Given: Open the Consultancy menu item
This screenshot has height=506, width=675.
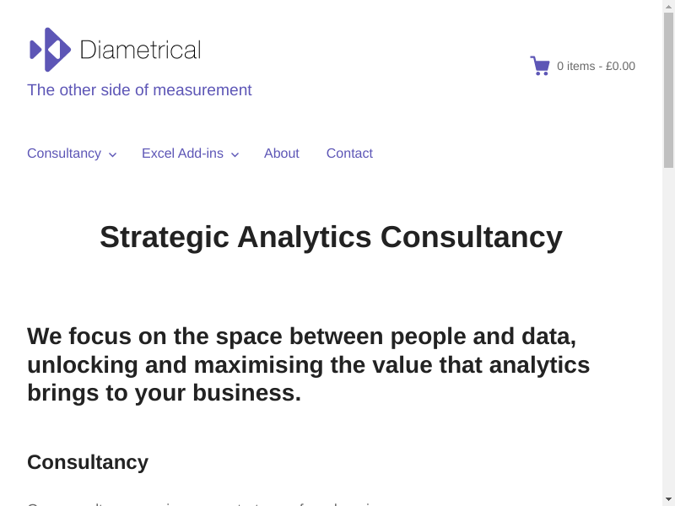Looking at the screenshot, I should point(64,153).
